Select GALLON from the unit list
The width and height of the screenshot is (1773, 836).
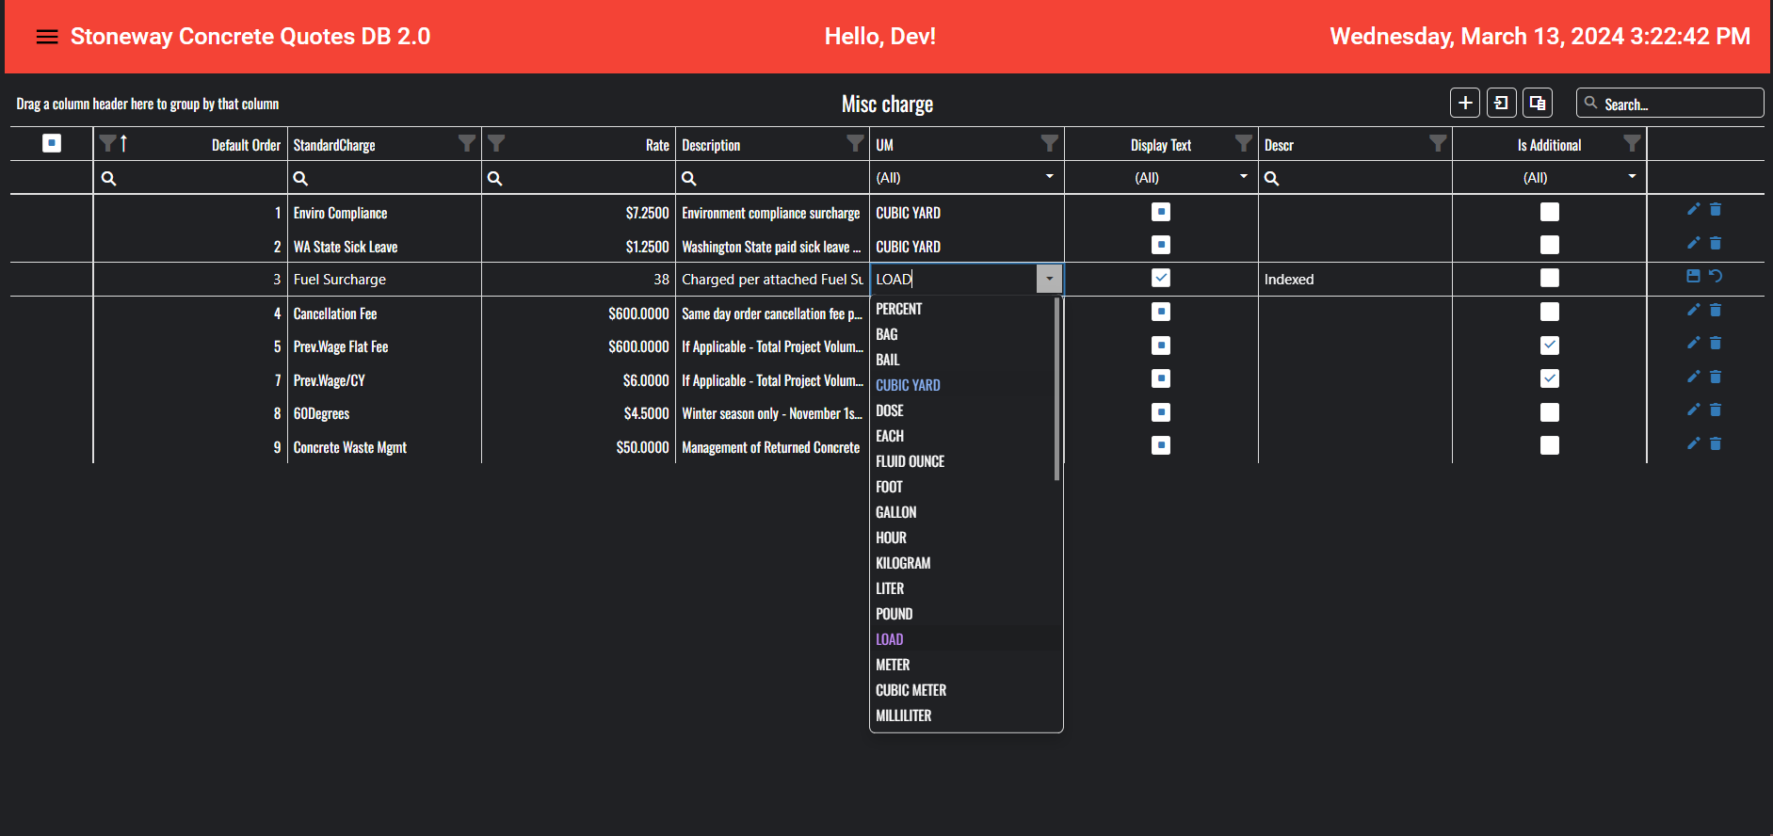(896, 512)
